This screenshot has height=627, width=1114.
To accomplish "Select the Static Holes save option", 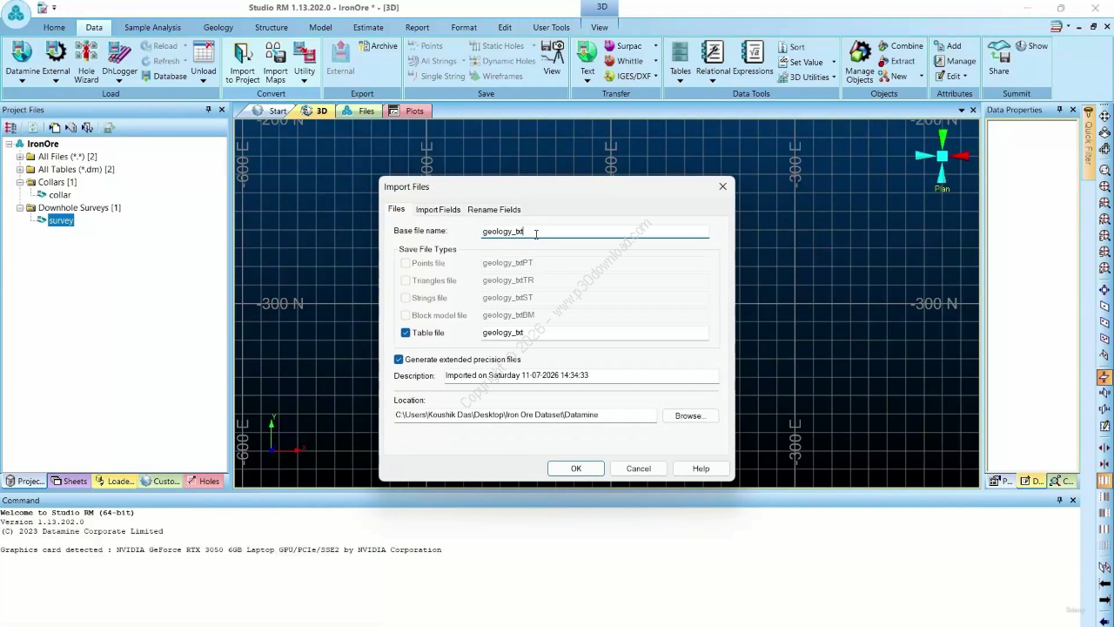I will tap(496, 46).
